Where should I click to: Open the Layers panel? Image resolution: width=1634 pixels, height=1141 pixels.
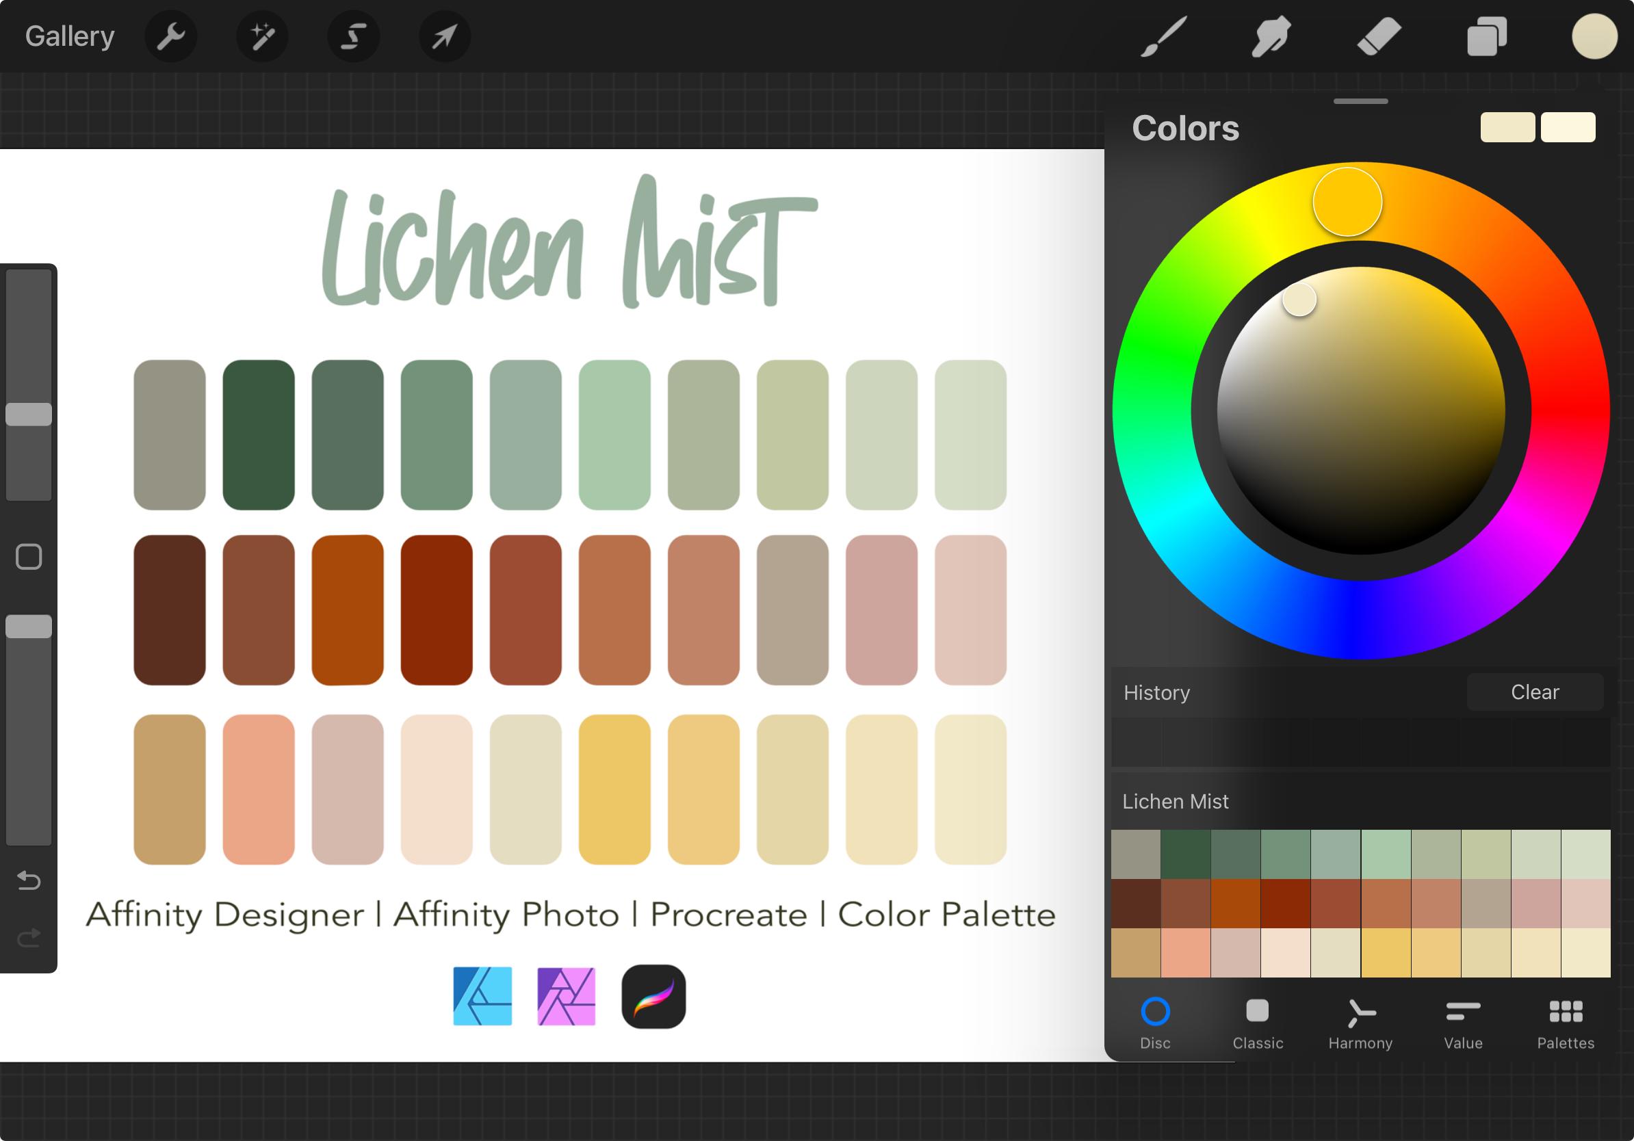pyautogui.click(x=1487, y=36)
